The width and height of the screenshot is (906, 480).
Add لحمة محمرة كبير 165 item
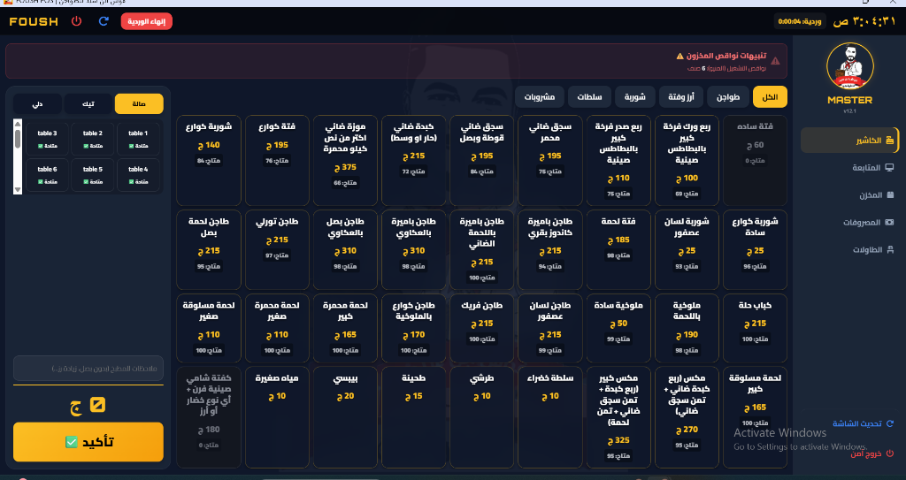tap(345, 328)
